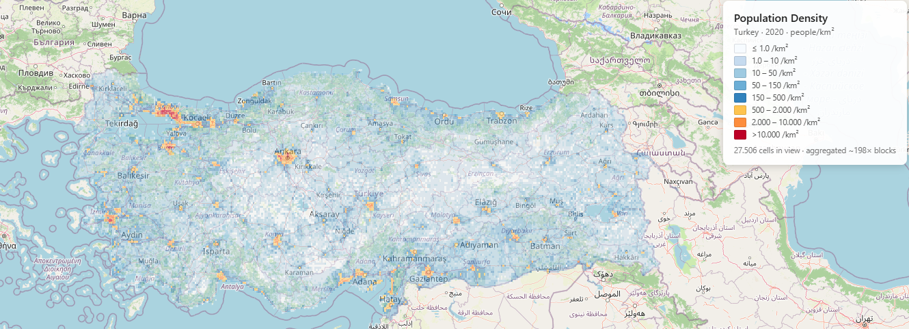The height and width of the screenshot is (329, 909).
Task: Click the Ağrı map label
Action: coord(605,161)
